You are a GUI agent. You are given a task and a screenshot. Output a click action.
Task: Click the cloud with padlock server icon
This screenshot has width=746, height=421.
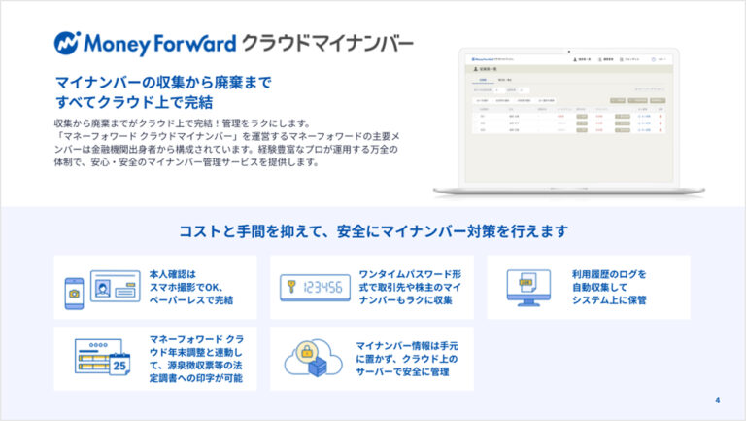(313, 358)
